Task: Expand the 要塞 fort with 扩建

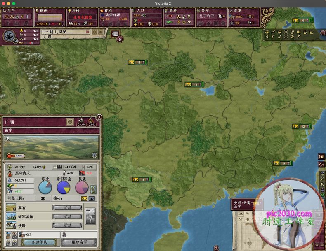Action: pos(67,207)
